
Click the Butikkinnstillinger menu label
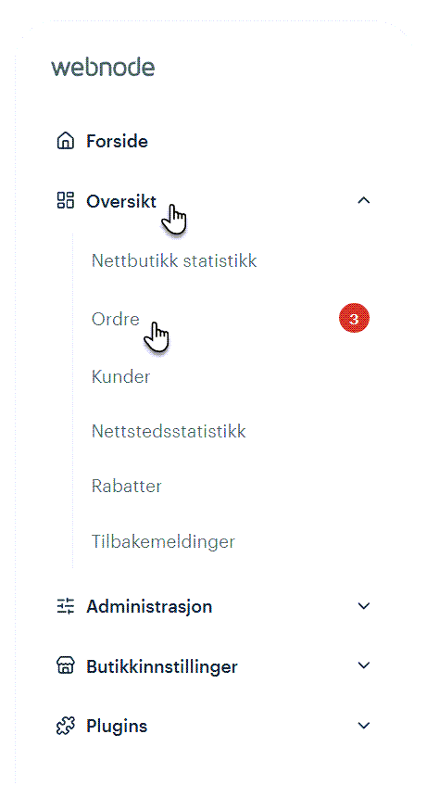(162, 667)
